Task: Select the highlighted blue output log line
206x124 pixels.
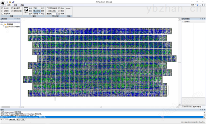Action: [x=102, y=117]
